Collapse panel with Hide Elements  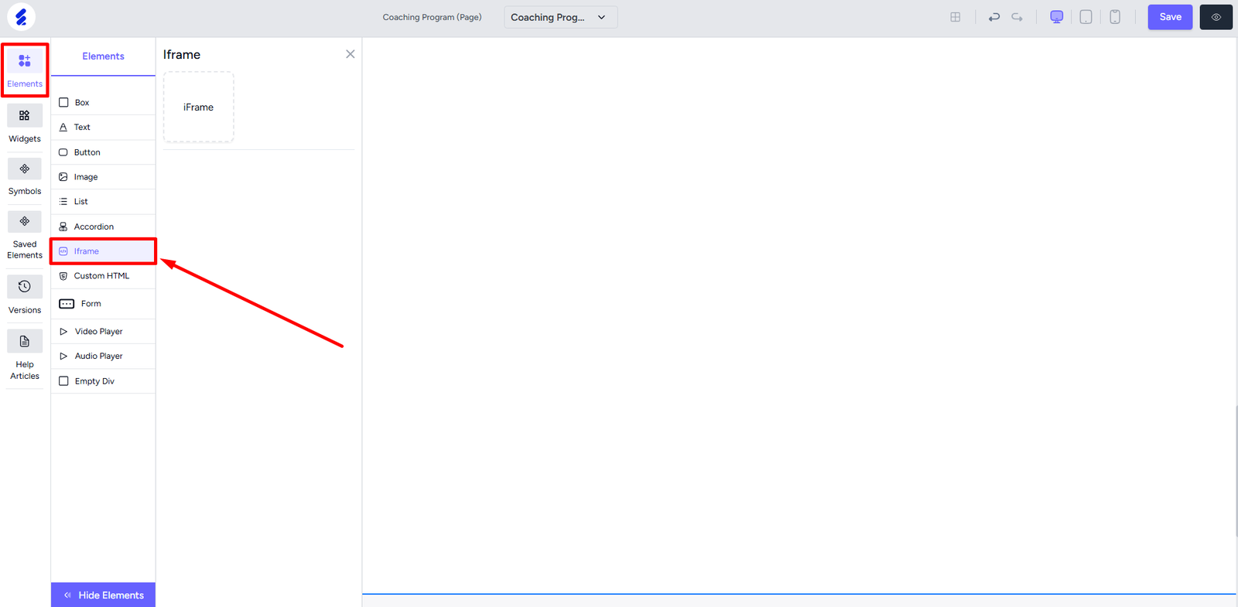tap(103, 595)
